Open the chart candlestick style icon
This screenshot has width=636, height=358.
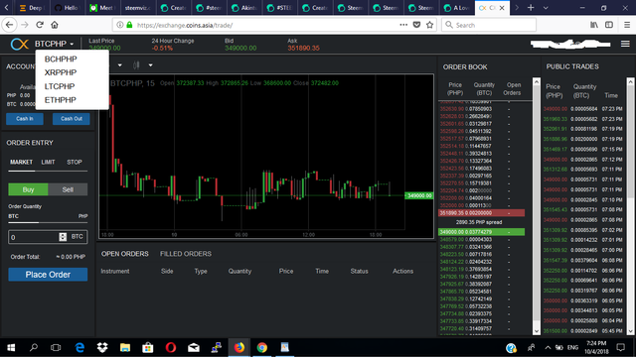click(136, 64)
